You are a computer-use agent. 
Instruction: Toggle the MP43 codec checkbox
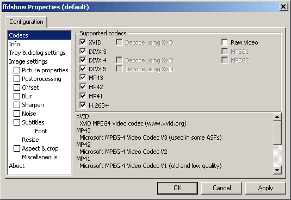click(83, 78)
